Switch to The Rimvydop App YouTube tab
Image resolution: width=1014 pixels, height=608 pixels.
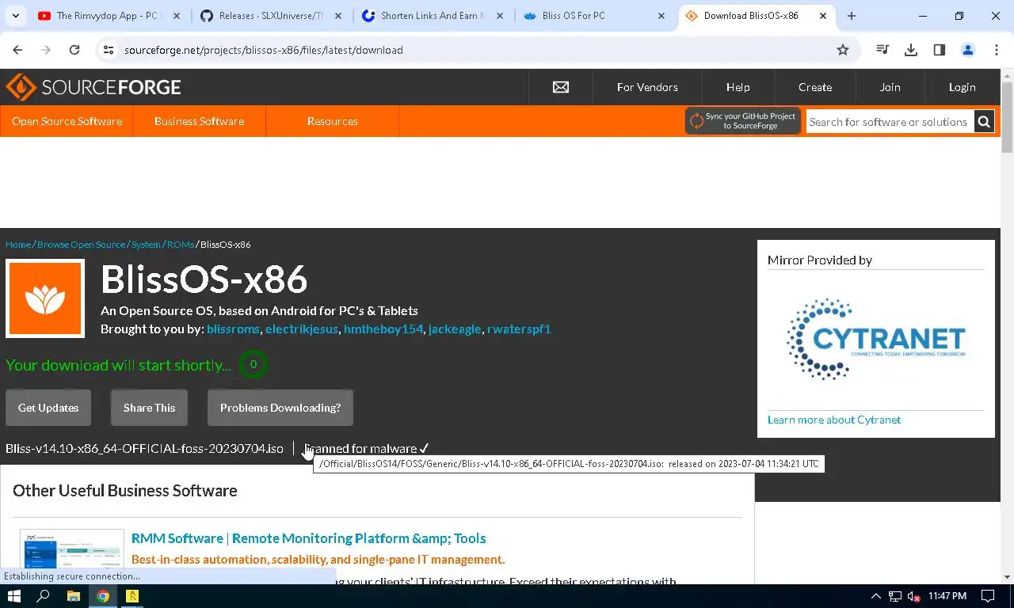[107, 16]
